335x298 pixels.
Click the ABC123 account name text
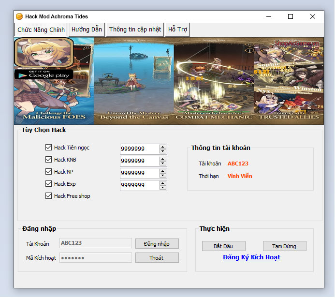coord(238,164)
